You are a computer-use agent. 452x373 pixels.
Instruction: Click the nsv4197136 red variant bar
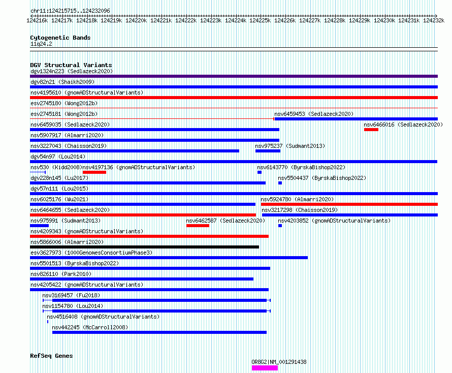94,172
